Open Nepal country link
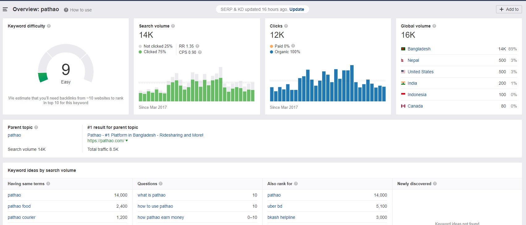 point(413,60)
